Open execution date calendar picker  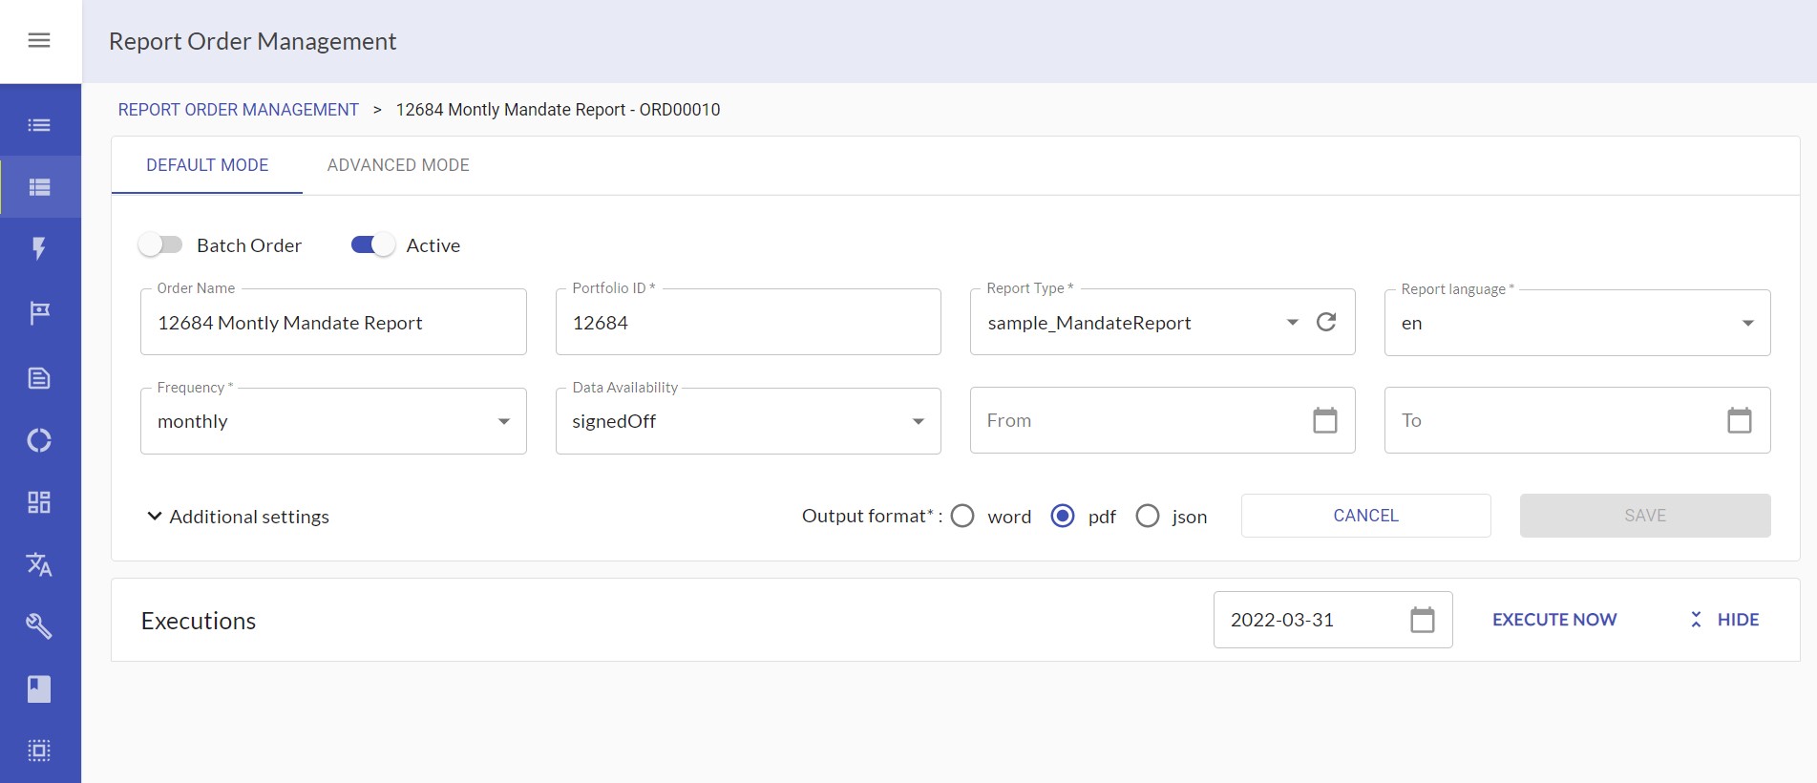(x=1422, y=620)
